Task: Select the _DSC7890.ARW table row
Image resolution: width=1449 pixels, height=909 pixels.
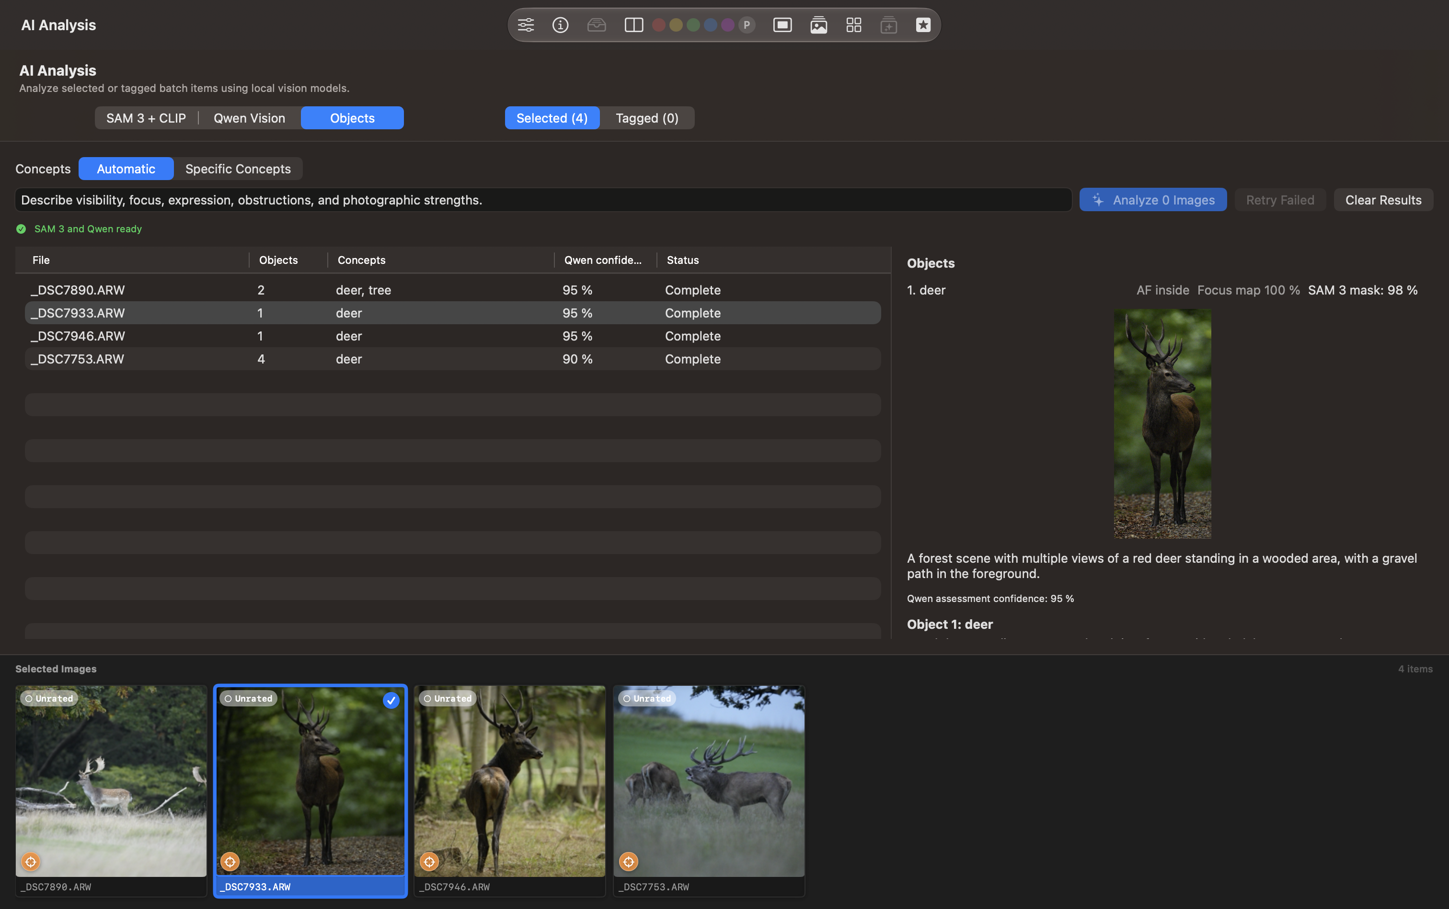Action: [x=452, y=290]
